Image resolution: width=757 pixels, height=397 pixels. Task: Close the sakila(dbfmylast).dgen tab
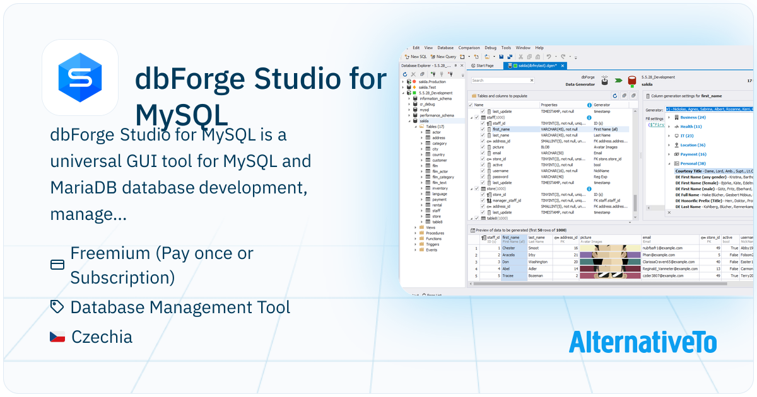coord(563,66)
